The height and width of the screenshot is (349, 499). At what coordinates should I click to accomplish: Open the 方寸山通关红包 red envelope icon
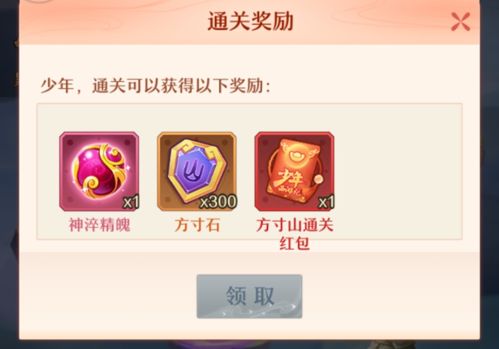[294, 171]
